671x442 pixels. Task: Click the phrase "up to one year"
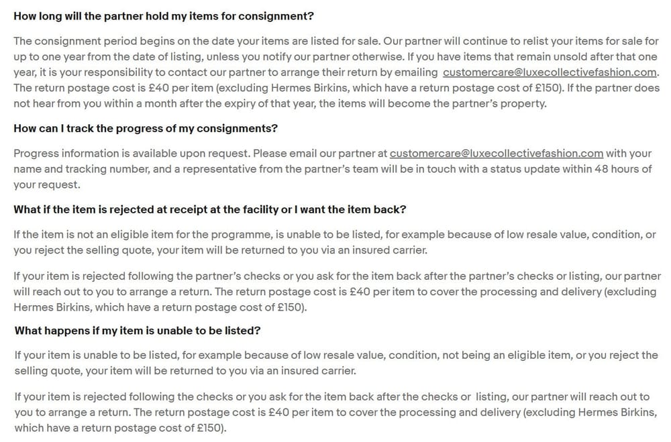point(46,57)
